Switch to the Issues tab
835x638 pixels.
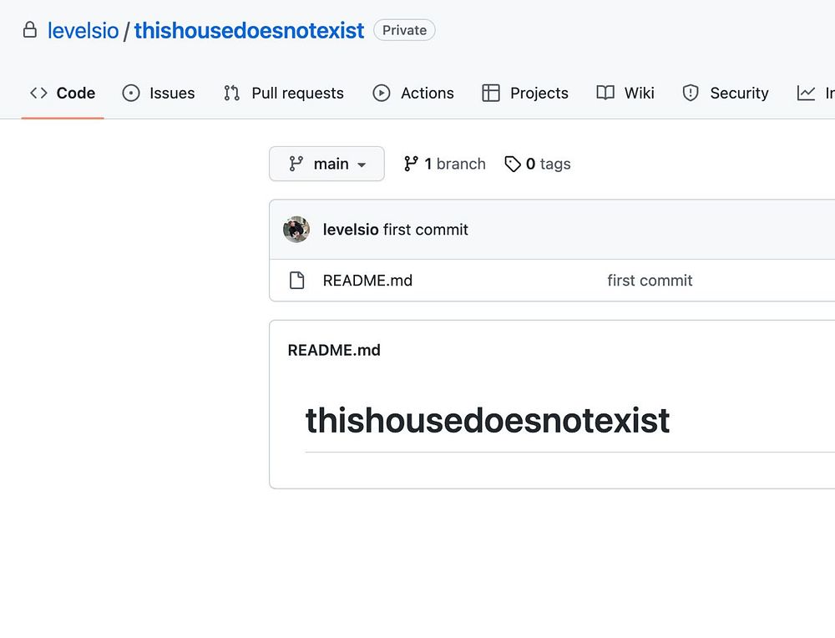(172, 93)
